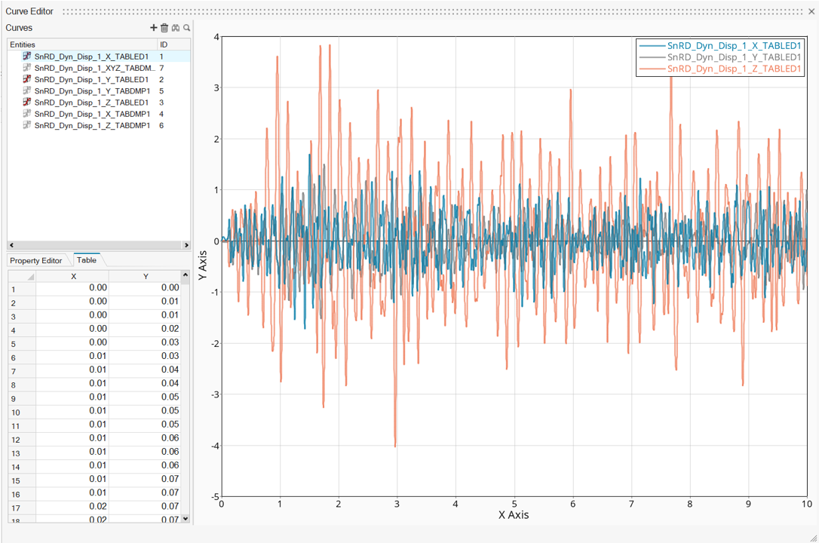Show the SnRD_Dyn_Disp_1_XYZ_TABDM curve via its icon
The height and width of the screenshot is (543, 819).
pos(27,68)
